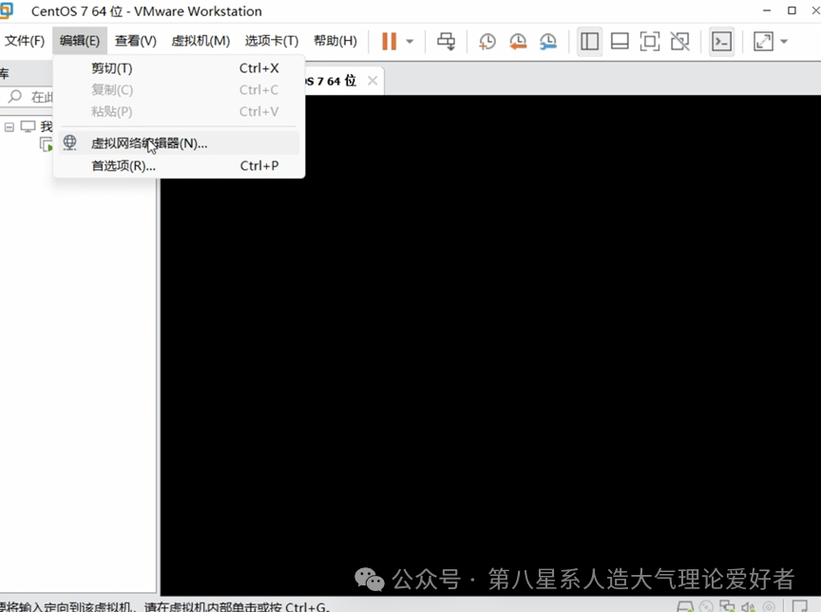Click the console view terminal icon
821x612 pixels.
(722, 41)
